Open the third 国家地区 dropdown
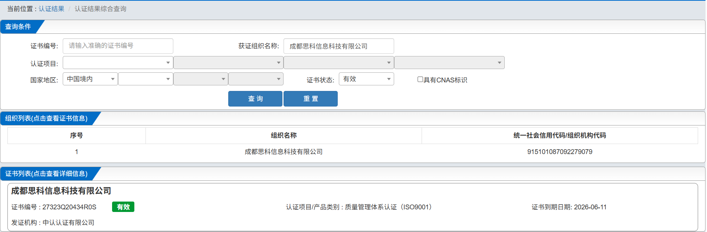The width and height of the screenshot is (707, 232). 201,79
